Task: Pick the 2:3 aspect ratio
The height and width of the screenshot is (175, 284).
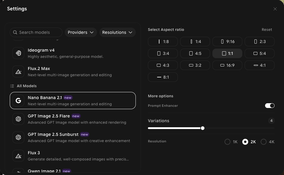Action: [259, 42]
